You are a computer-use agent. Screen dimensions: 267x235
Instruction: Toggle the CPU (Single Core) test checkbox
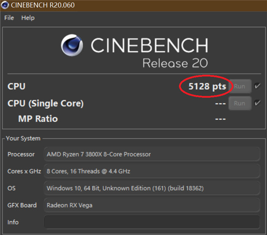pos(257,103)
